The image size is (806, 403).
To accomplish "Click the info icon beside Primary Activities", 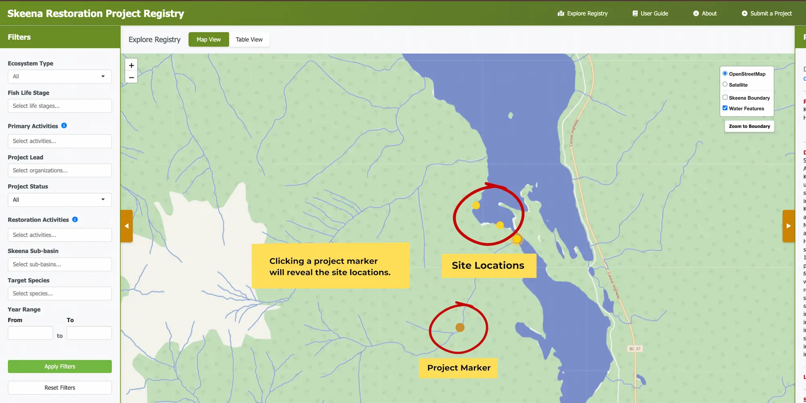I will pyautogui.click(x=64, y=125).
